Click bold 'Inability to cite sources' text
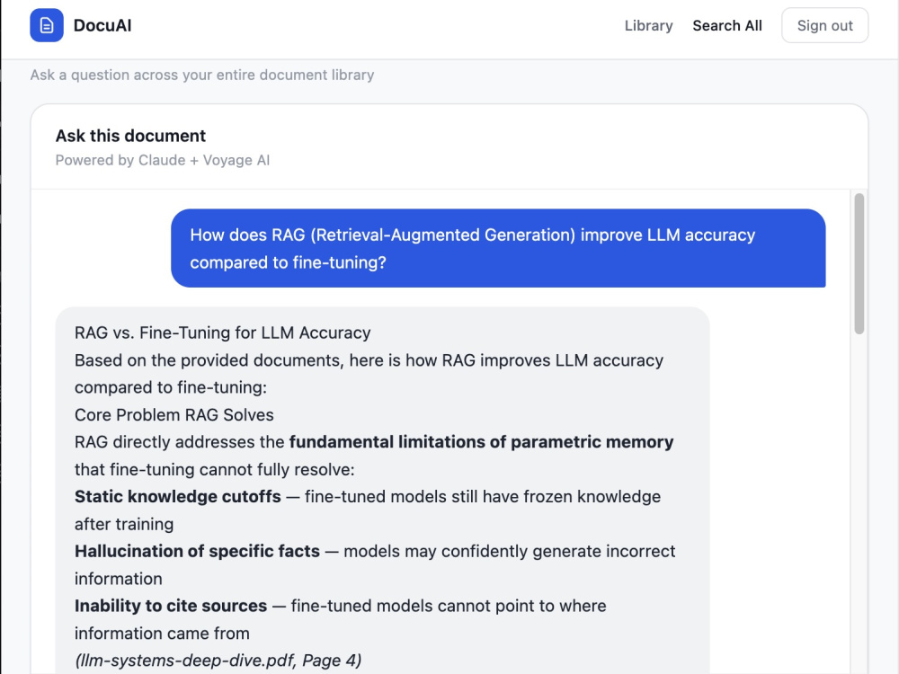899x674 pixels. [x=171, y=606]
